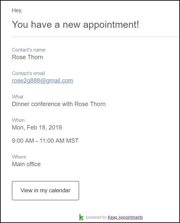Screen dimensions: 180x223
Task: Click the 9:00 AM start time
Action: coord(23,141)
